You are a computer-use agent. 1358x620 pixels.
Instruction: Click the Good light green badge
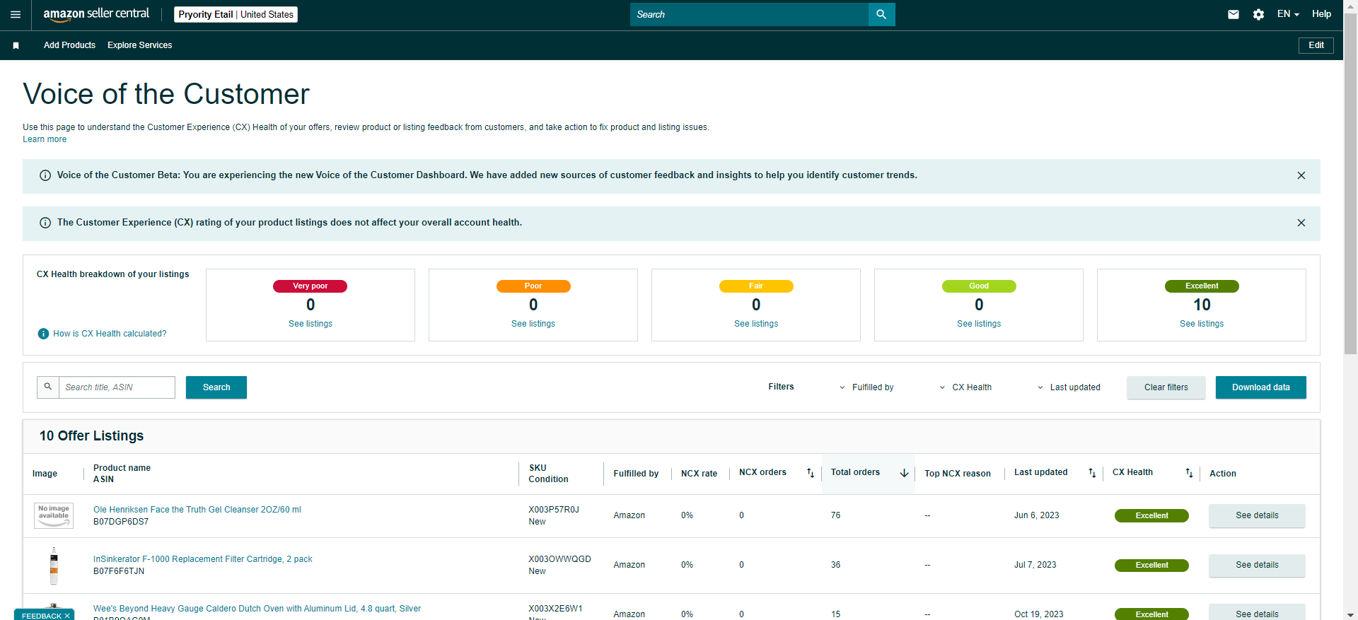click(979, 286)
